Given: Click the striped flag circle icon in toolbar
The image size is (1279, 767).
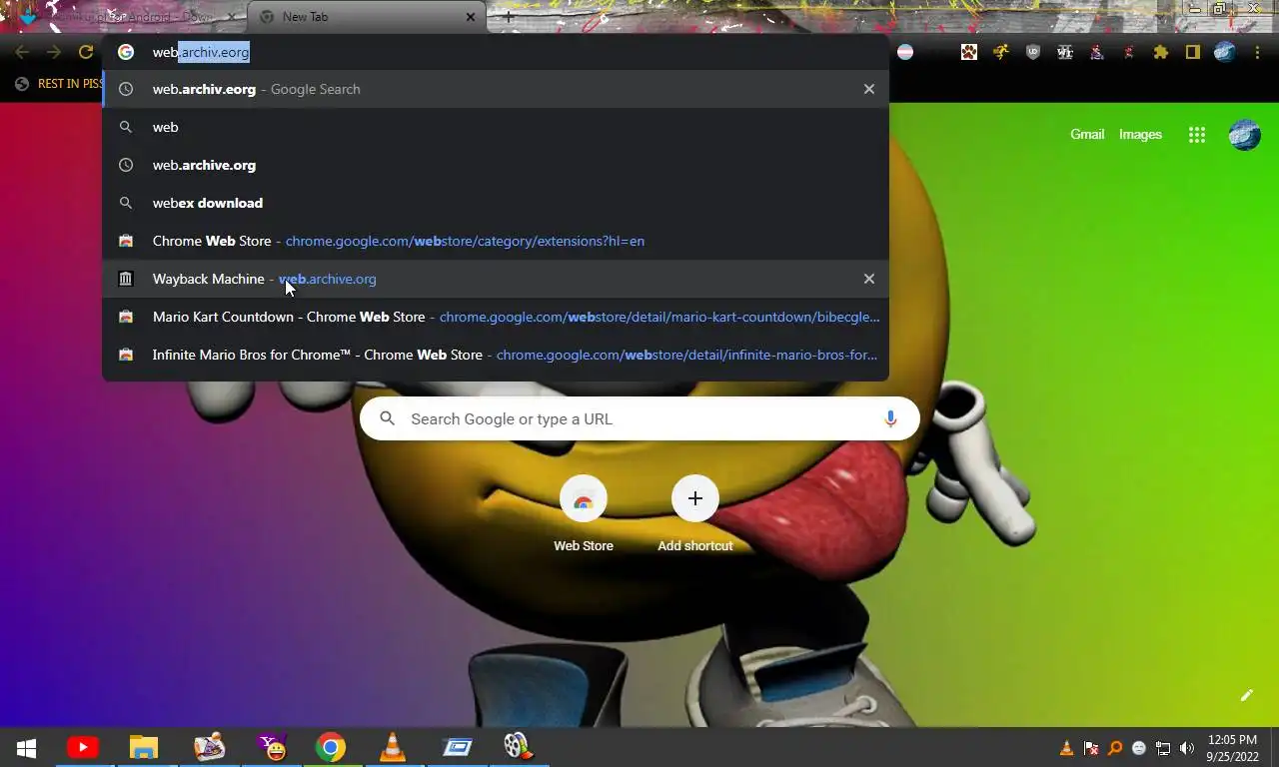Looking at the screenshot, I should point(905,52).
